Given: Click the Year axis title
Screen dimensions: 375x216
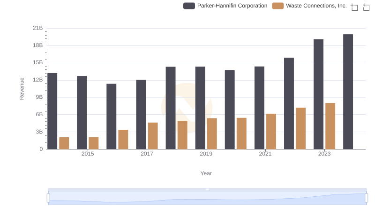Looking at the screenshot, I should [x=206, y=173].
